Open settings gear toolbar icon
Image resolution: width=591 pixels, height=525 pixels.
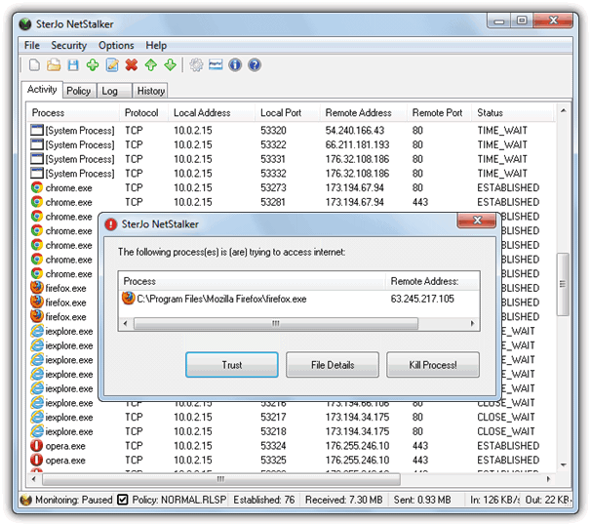[x=196, y=64]
